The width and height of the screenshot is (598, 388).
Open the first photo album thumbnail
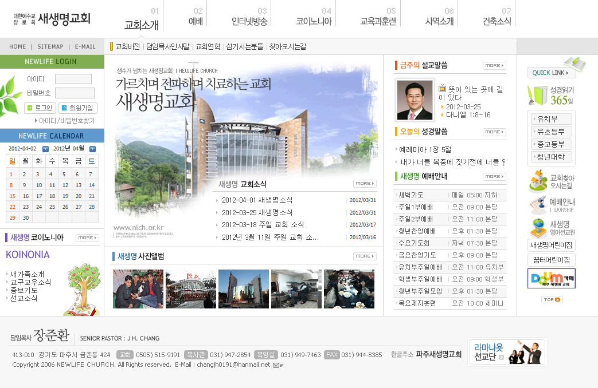(138, 289)
